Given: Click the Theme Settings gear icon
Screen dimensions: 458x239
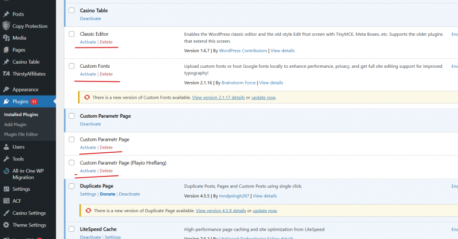Looking at the screenshot, I should (x=6, y=225).
